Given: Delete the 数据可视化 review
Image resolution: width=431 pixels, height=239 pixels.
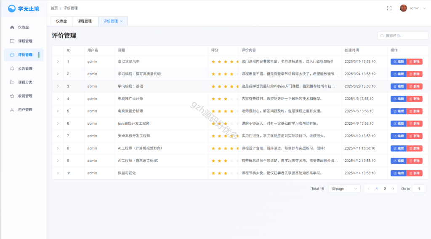Looking at the screenshot, I should 415,173.
